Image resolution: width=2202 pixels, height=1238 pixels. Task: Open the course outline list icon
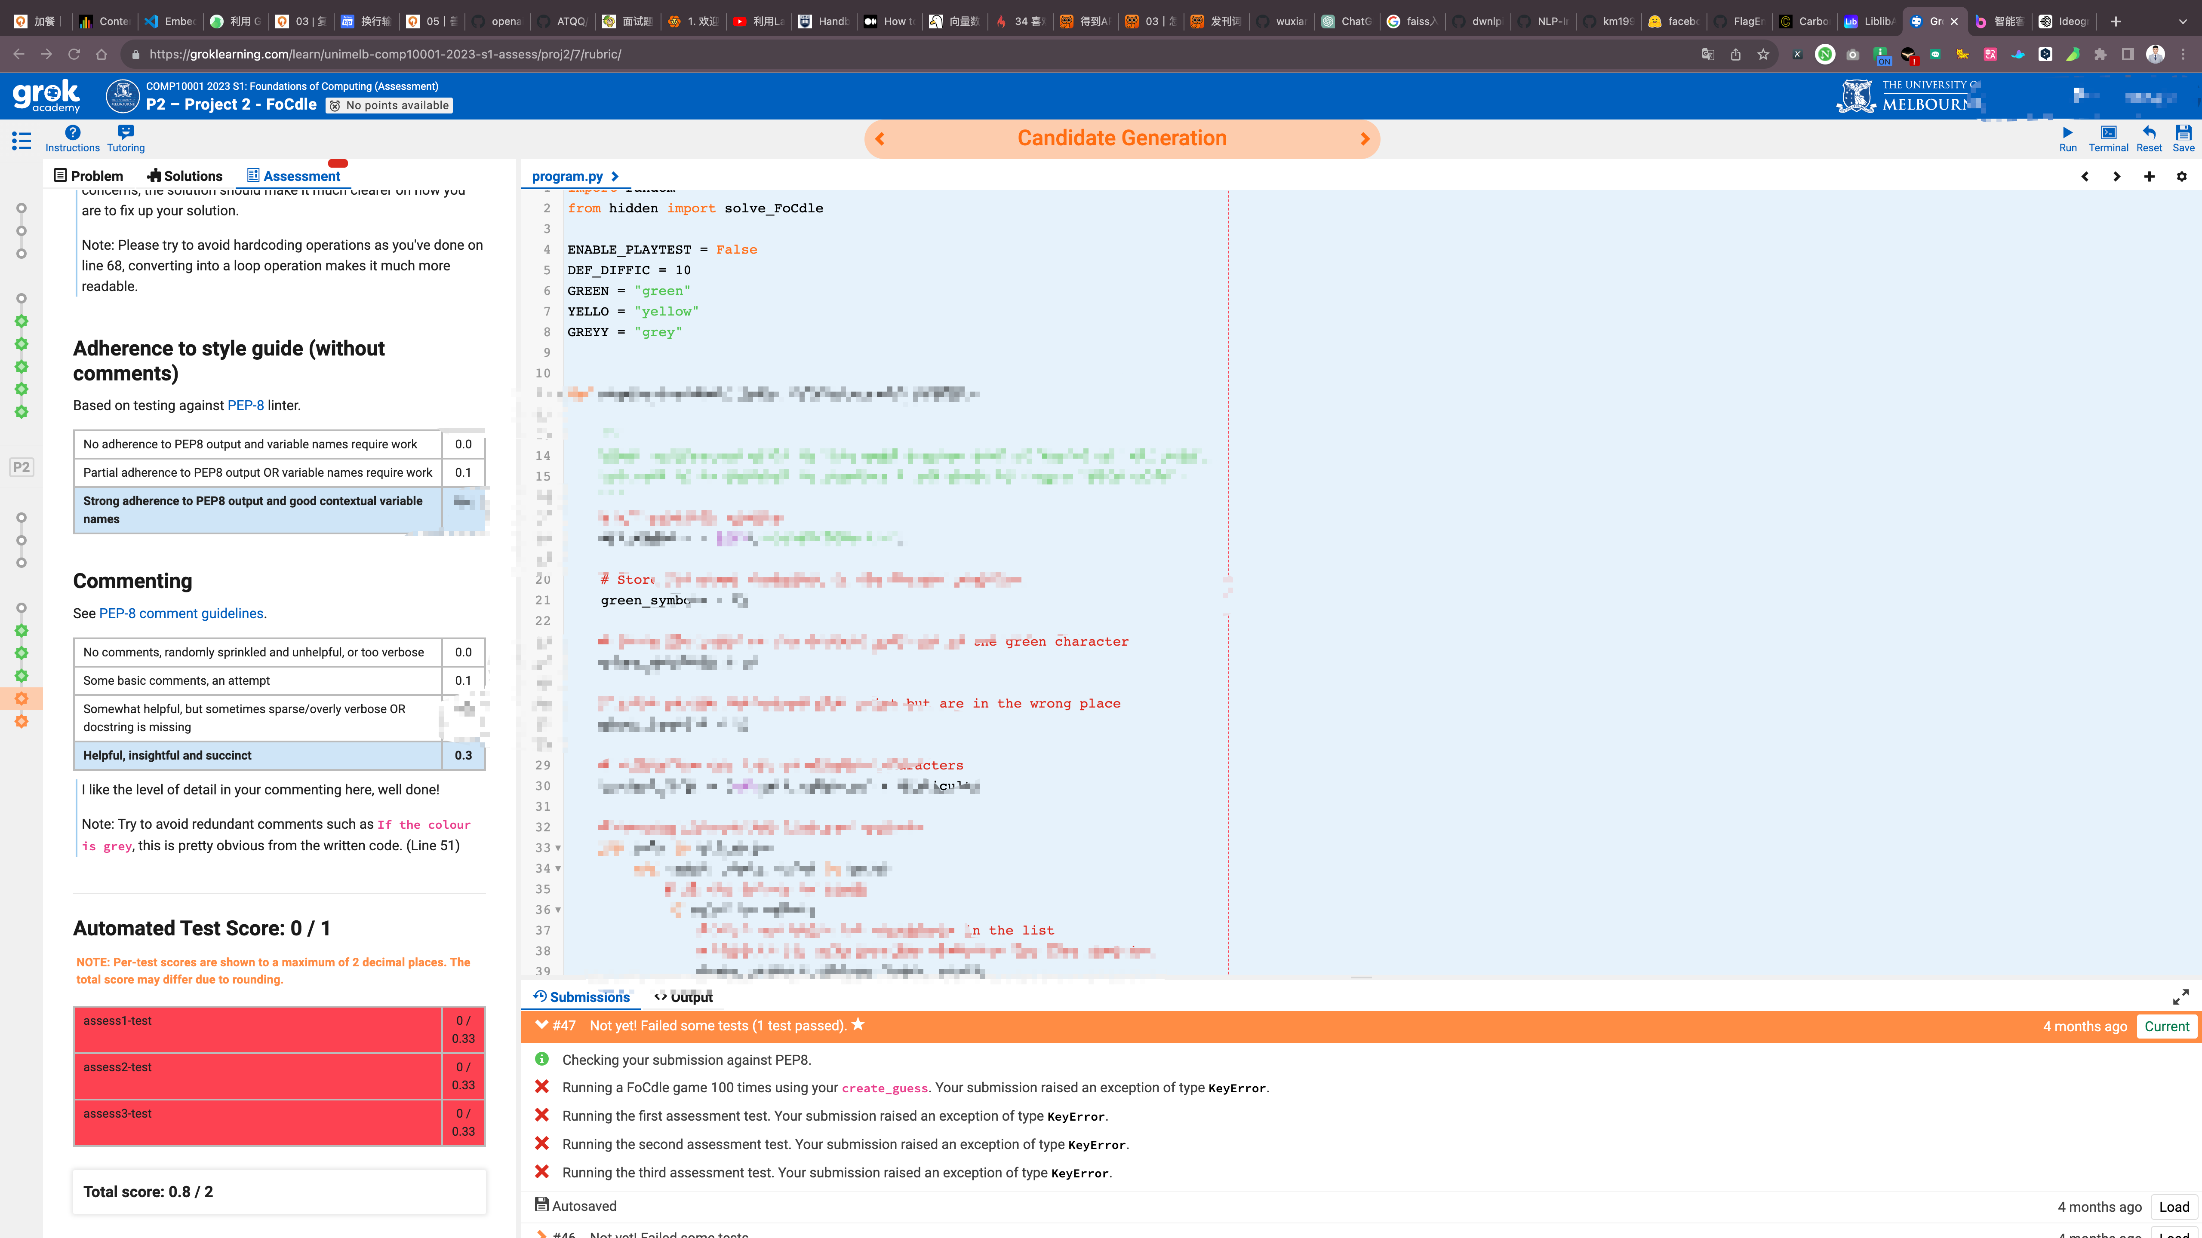[22, 141]
